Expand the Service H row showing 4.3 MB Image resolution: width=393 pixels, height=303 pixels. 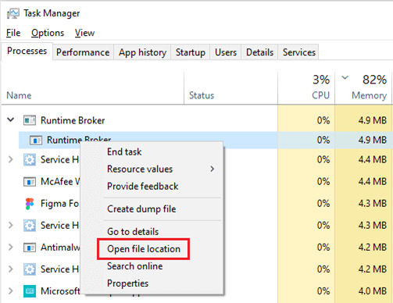click(x=11, y=225)
